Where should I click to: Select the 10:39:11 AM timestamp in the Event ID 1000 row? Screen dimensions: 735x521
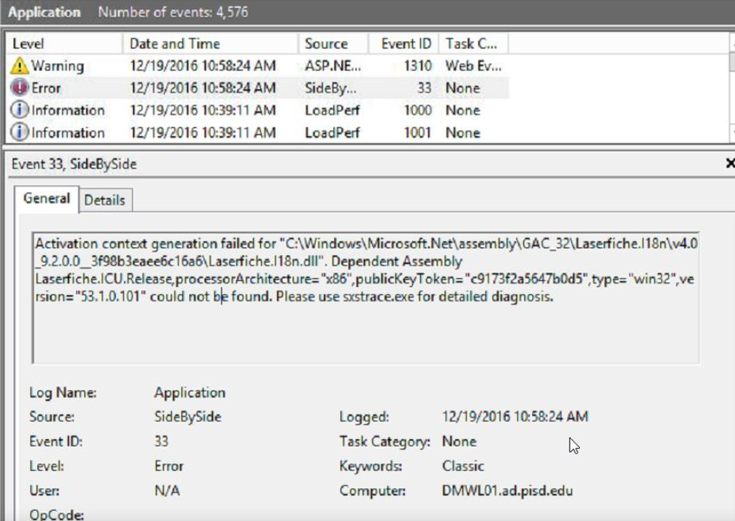(203, 110)
